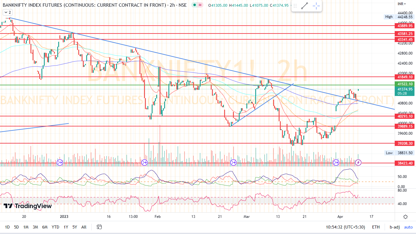
Task: Click the 41849.10 resistance price label
Action: [x=405, y=77]
